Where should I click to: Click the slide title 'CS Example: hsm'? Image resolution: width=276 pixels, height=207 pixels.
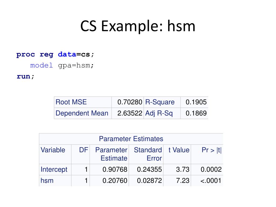(138, 26)
